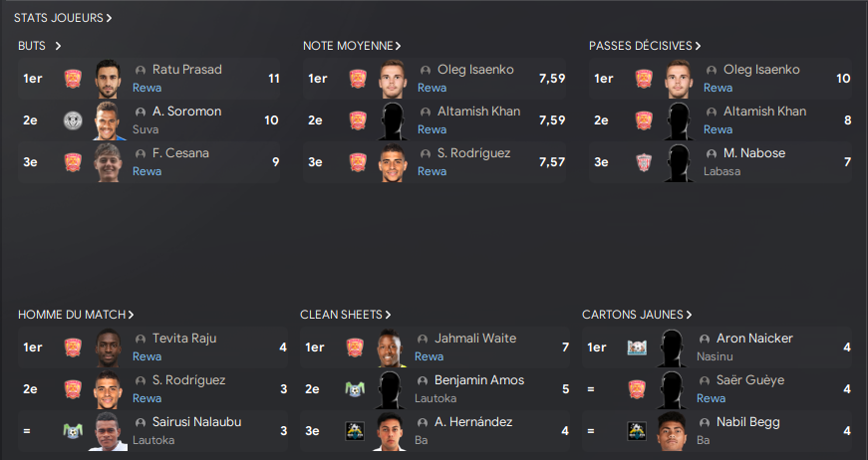
Task: Click Nasinu club badge beside Aron Naicker
Action: (x=637, y=347)
